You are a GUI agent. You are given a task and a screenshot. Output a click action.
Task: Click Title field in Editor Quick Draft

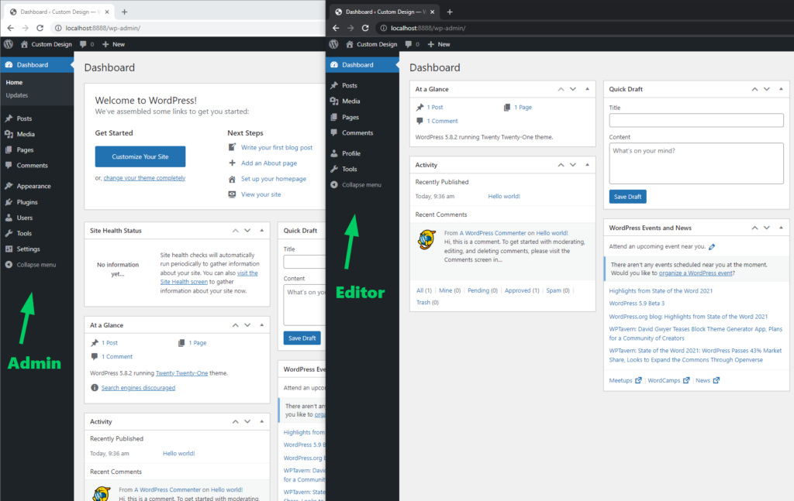[696, 120]
